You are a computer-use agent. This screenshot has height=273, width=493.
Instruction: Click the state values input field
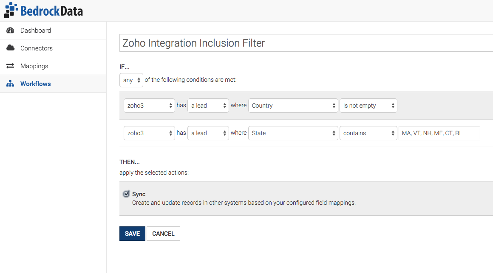(439, 133)
